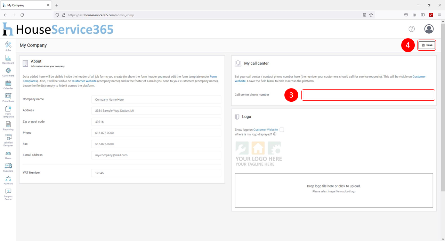Follow Customer Website link in About description

pyautogui.click(x=84, y=81)
